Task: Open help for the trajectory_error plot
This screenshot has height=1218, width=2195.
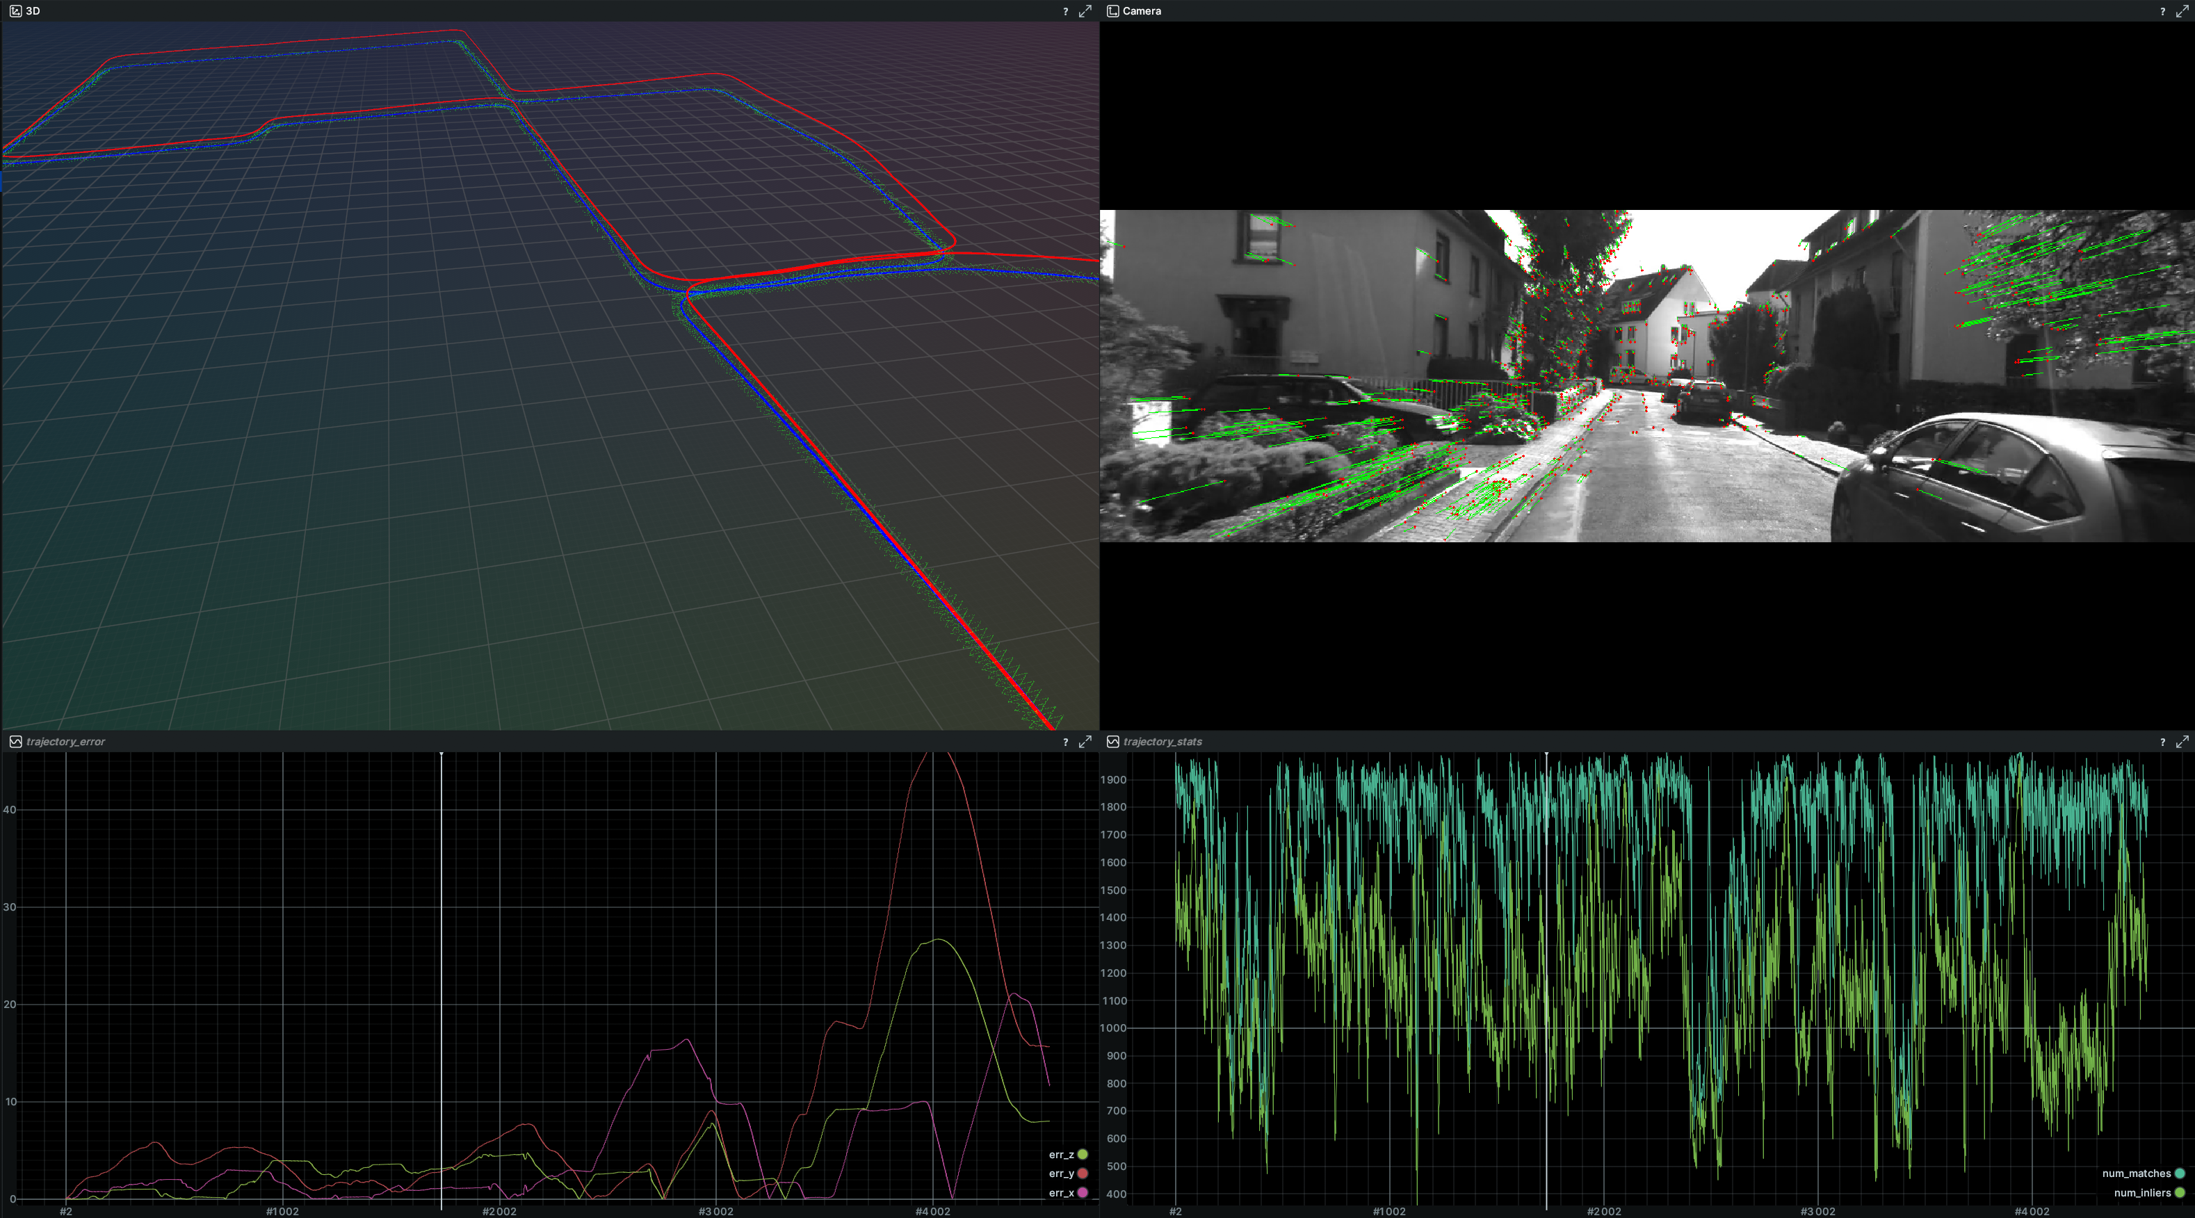Action: pos(1065,742)
